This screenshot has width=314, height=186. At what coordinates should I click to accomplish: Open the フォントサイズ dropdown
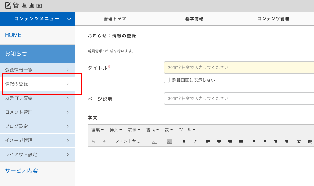point(130,141)
